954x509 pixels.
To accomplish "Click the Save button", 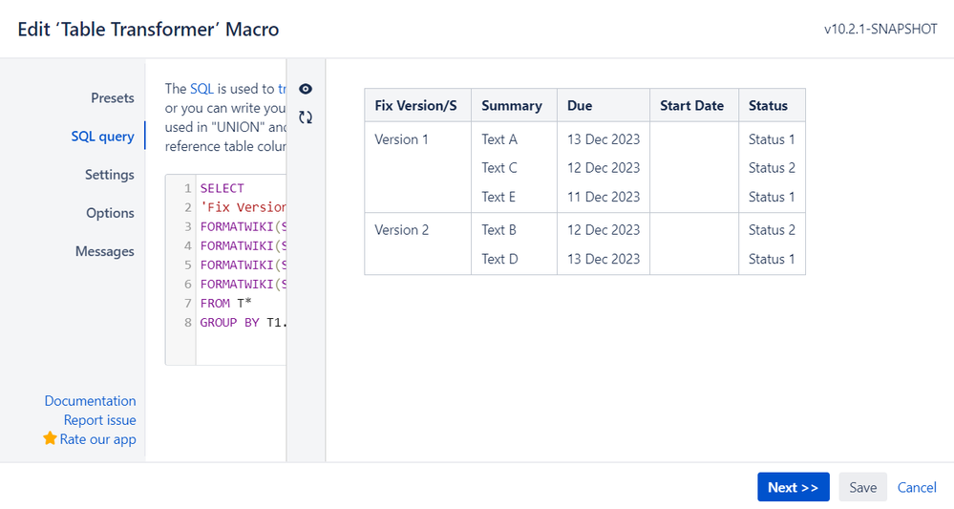I will pyautogui.click(x=862, y=487).
